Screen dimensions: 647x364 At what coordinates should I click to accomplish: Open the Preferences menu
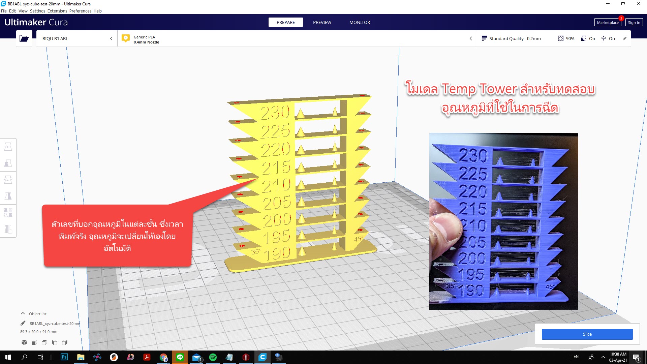[80, 11]
